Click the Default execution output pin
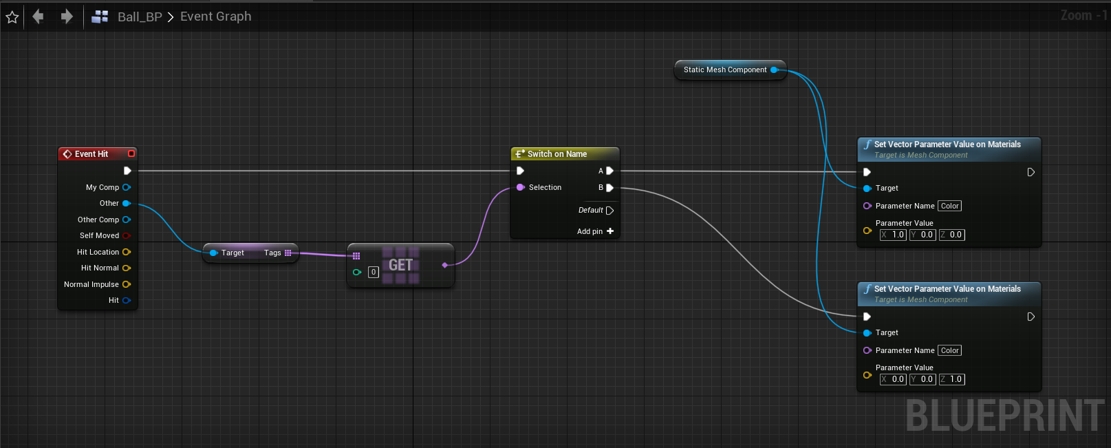Screen dimensions: 1111x448 pos(610,211)
